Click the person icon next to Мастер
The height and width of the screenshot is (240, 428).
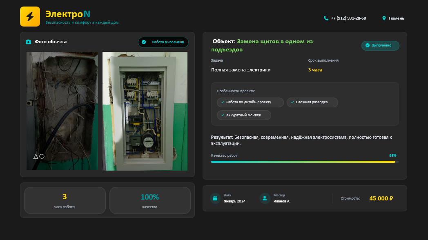tap(265, 198)
